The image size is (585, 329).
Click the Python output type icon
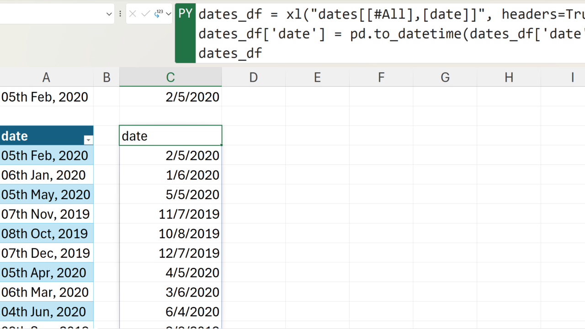pyautogui.click(x=158, y=14)
